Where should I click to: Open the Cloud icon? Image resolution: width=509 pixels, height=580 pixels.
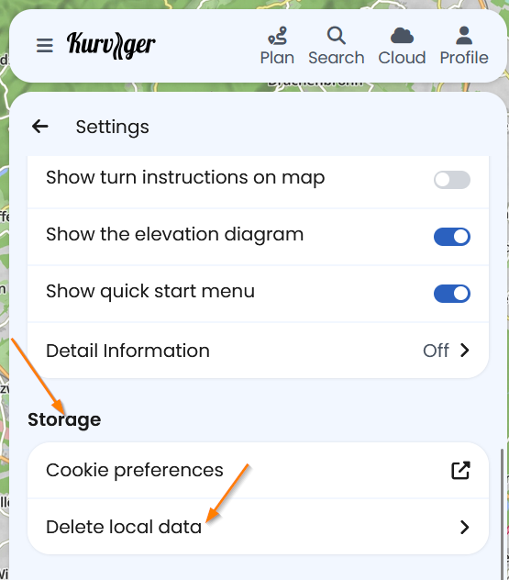402,36
